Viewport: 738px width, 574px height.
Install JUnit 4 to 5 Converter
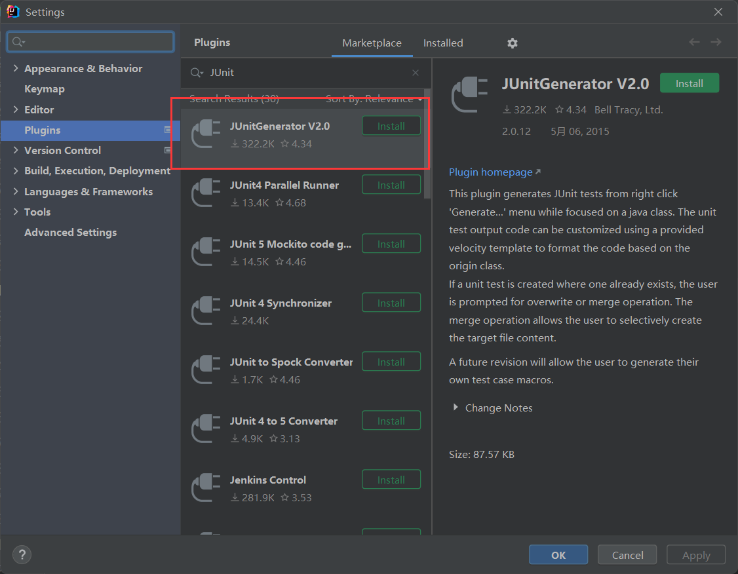[x=391, y=421]
